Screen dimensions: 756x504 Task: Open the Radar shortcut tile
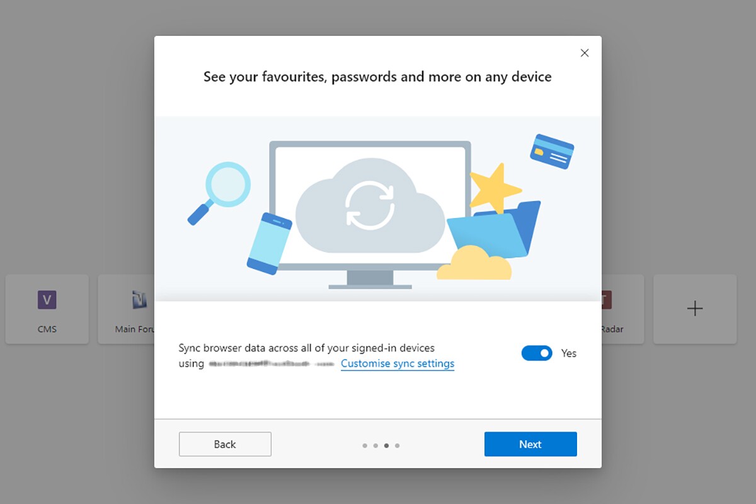tap(608, 309)
